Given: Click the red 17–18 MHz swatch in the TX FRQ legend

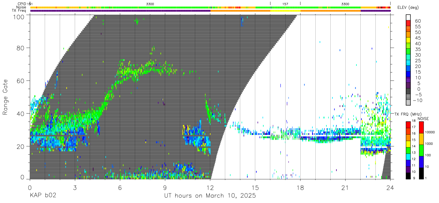Looking at the screenshot, I should click(408, 124).
